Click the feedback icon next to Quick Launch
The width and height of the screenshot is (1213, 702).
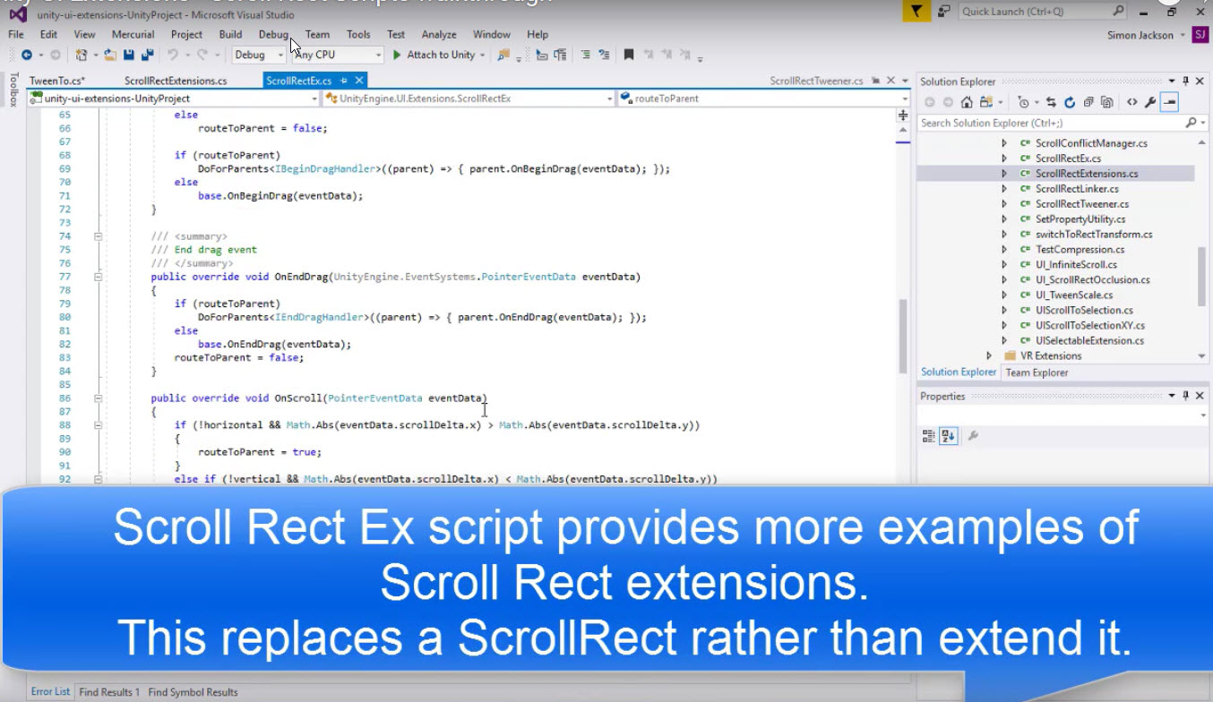click(x=943, y=11)
